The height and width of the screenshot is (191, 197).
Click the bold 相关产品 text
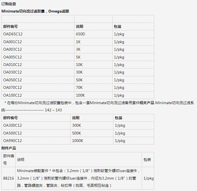coord(147,103)
